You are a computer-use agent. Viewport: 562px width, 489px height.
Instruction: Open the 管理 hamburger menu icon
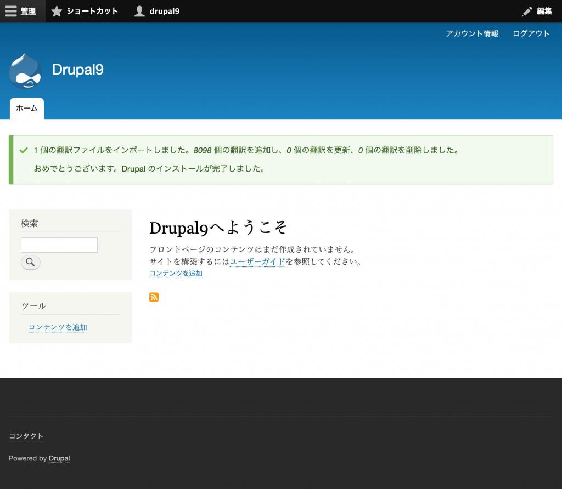(x=11, y=11)
